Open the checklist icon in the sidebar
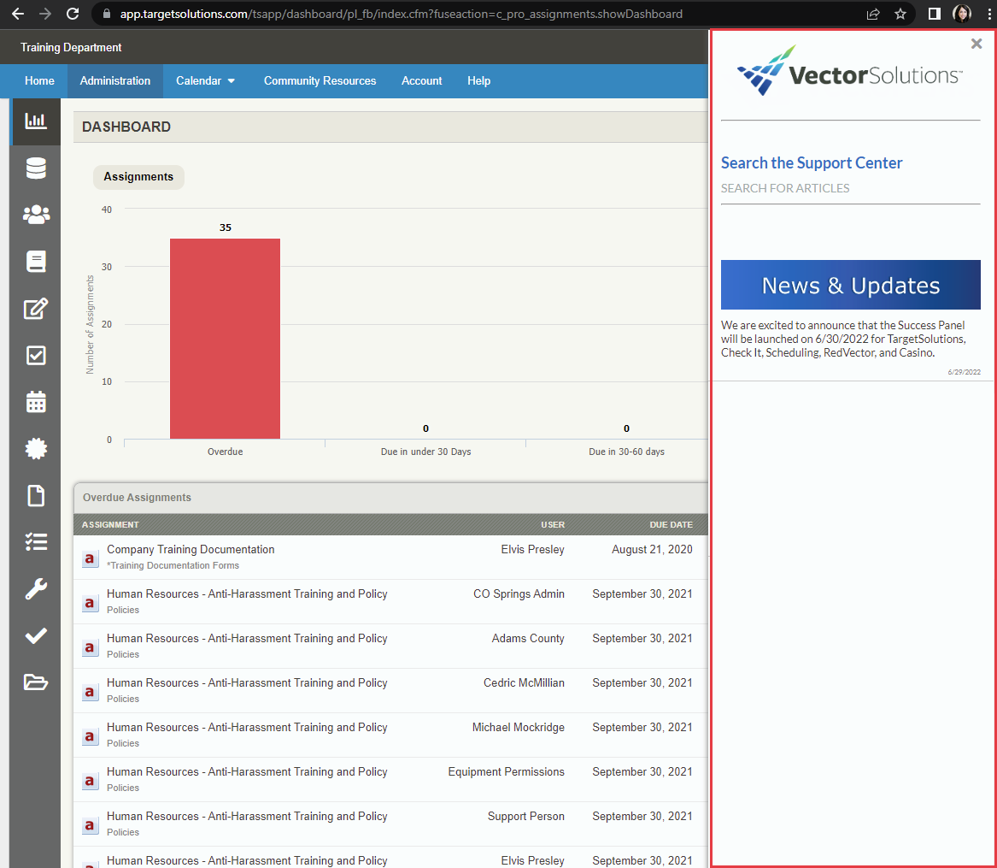This screenshot has height=868, width=997. coord(35,541)
